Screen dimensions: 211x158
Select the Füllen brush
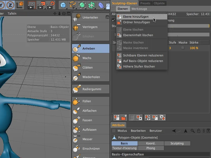(x=90, y=101)
